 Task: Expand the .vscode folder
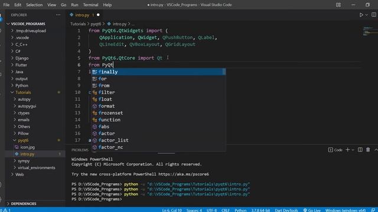[22, 38]
